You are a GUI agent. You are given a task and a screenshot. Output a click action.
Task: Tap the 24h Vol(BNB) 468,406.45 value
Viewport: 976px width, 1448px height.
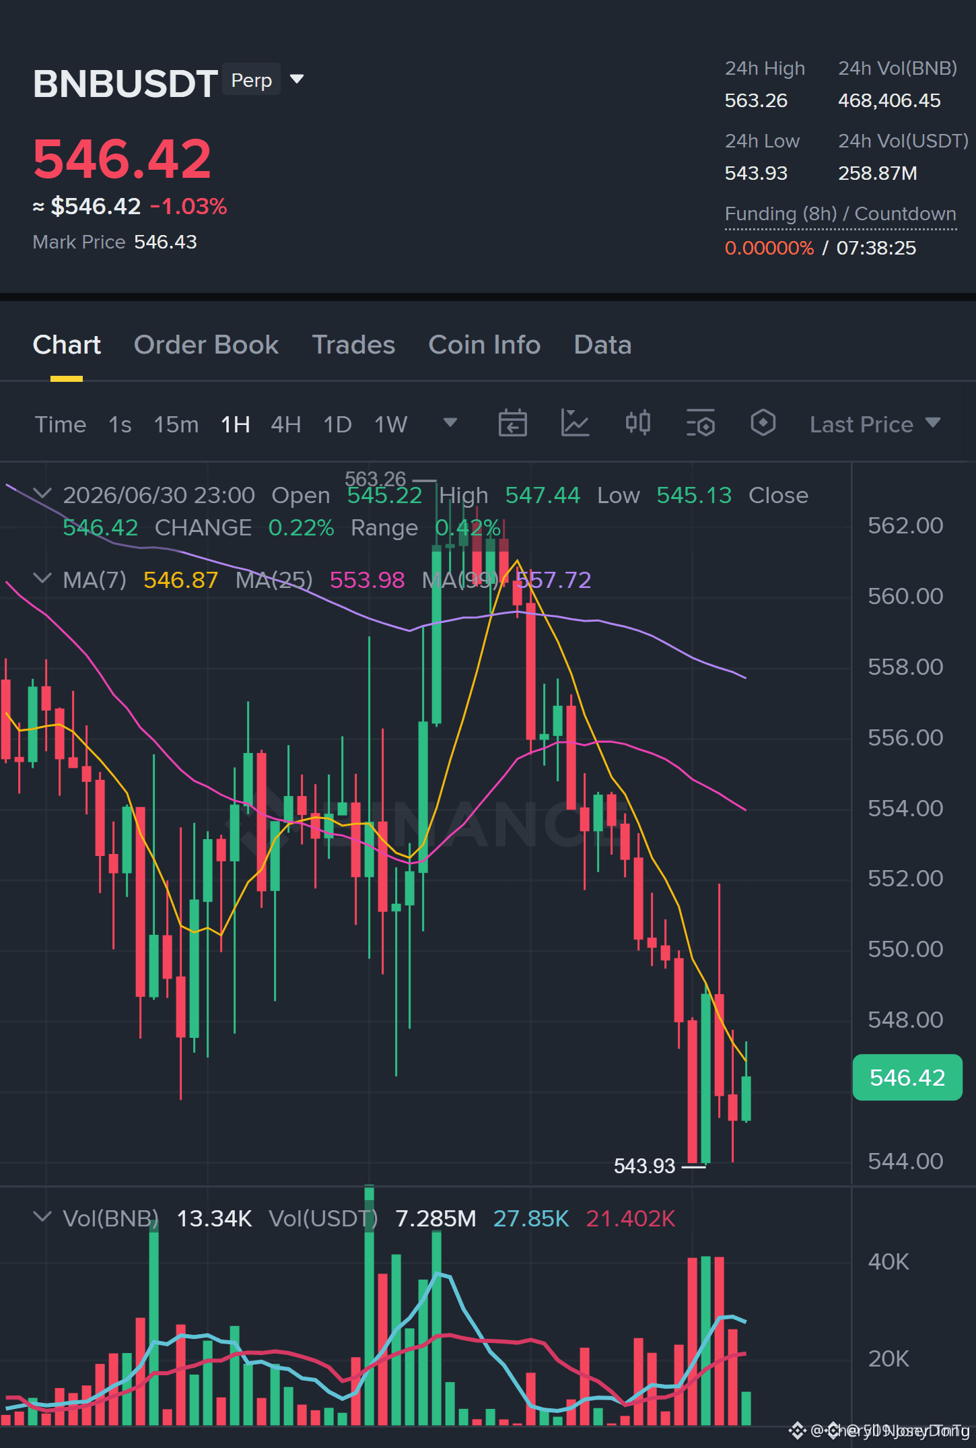(889, 100)
